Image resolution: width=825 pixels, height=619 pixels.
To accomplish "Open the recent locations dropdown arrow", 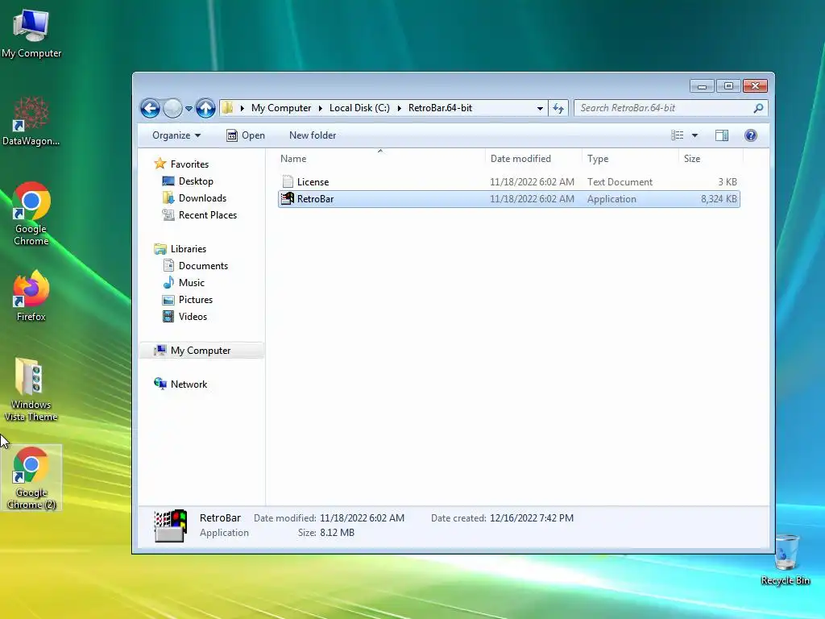I will click(189, 109).
